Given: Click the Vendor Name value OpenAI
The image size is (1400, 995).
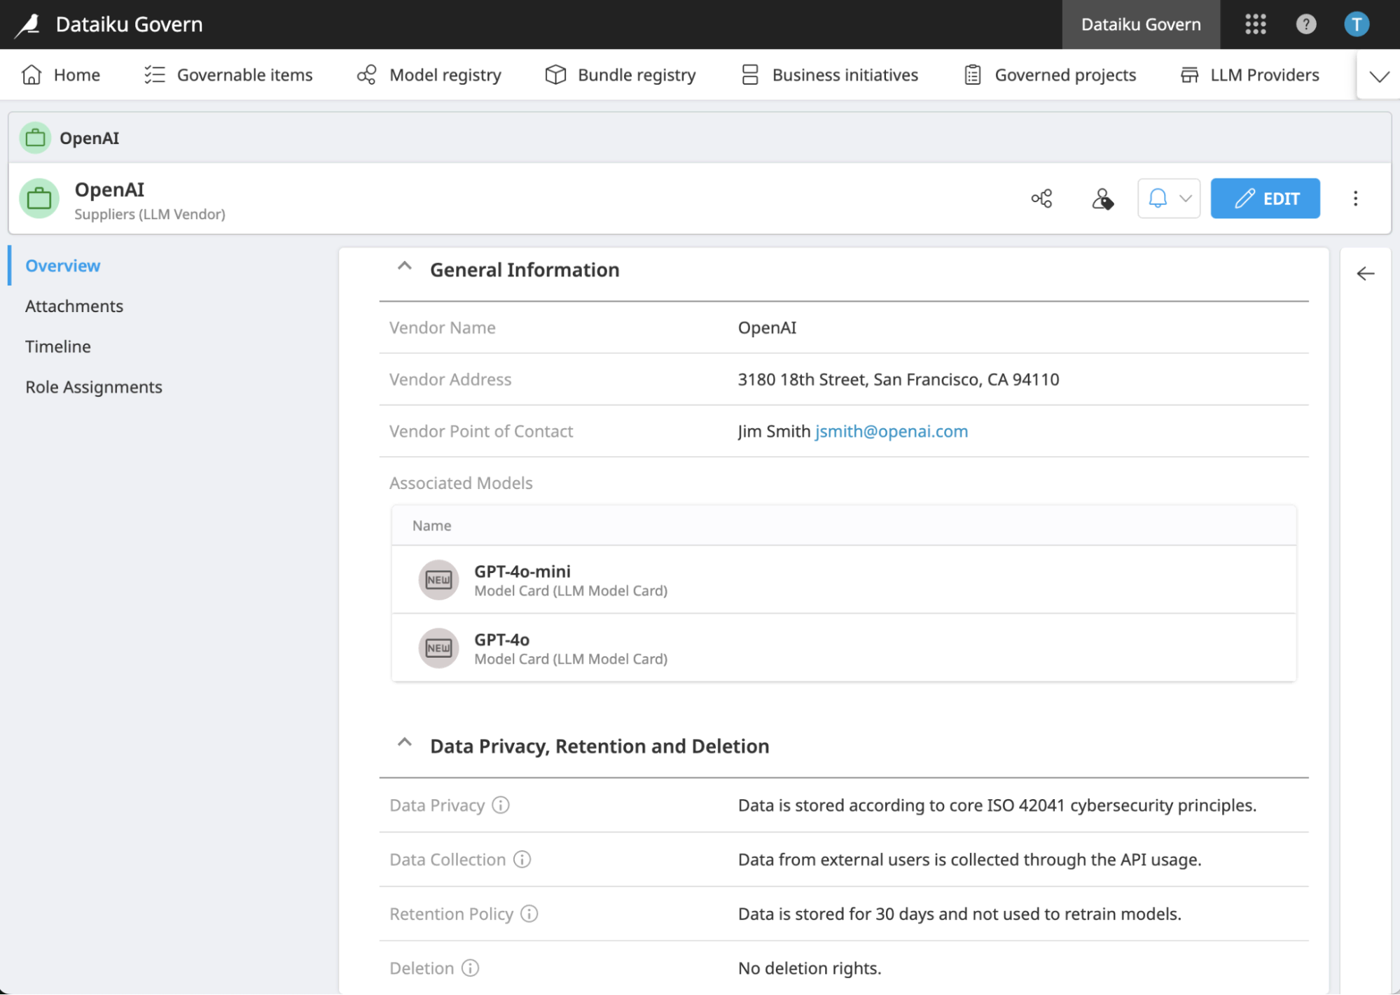Looking at the screenshot, I should 768,328.
